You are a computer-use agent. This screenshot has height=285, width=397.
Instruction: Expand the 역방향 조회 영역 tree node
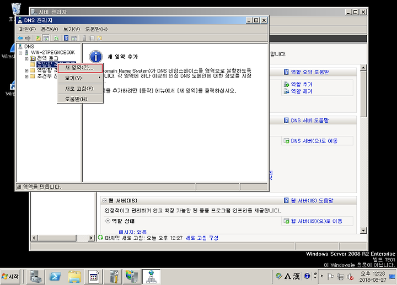point(26,70)
